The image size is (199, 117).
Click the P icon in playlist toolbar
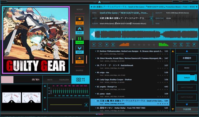(x=194, y=45)
